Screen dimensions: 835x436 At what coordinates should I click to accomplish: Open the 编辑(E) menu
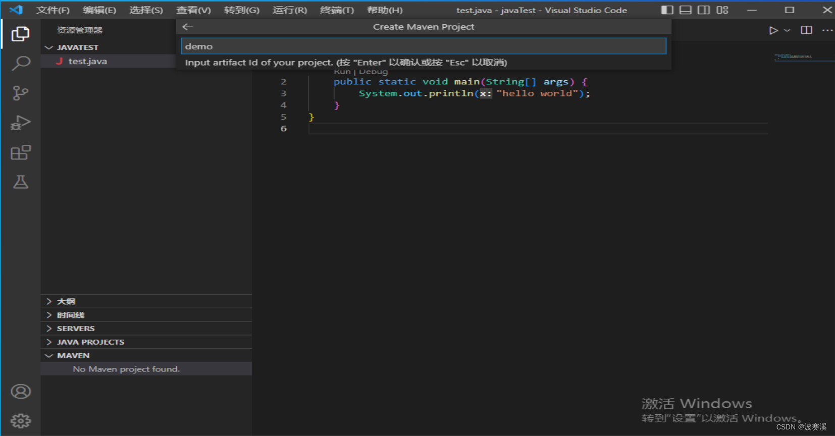tap(99, 10)
